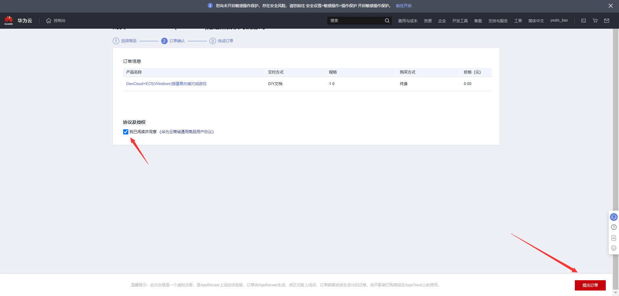Click the search magnifier icon
Screen dimensions: 619x296
click(387, 21)
